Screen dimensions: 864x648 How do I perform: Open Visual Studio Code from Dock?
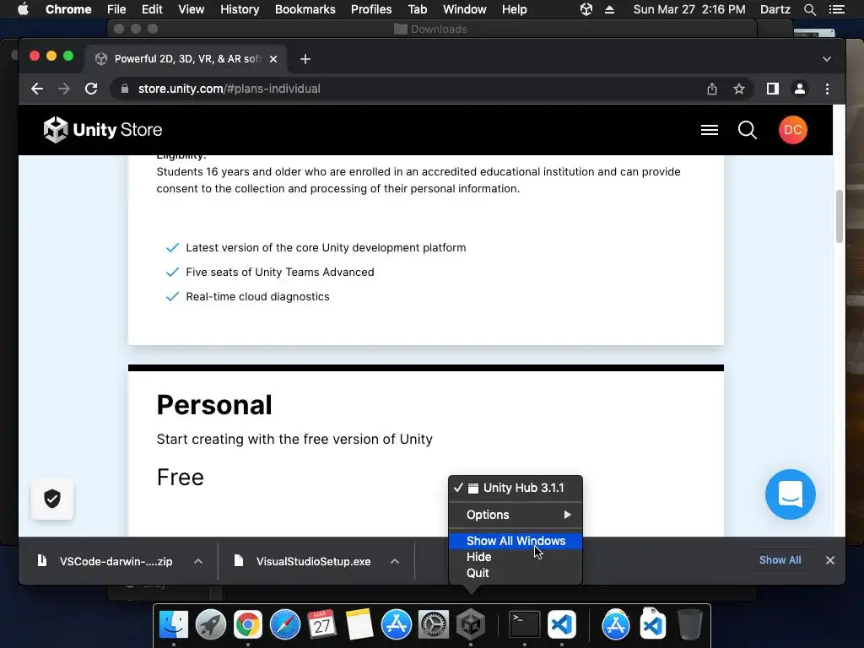[x=561, y=624]
